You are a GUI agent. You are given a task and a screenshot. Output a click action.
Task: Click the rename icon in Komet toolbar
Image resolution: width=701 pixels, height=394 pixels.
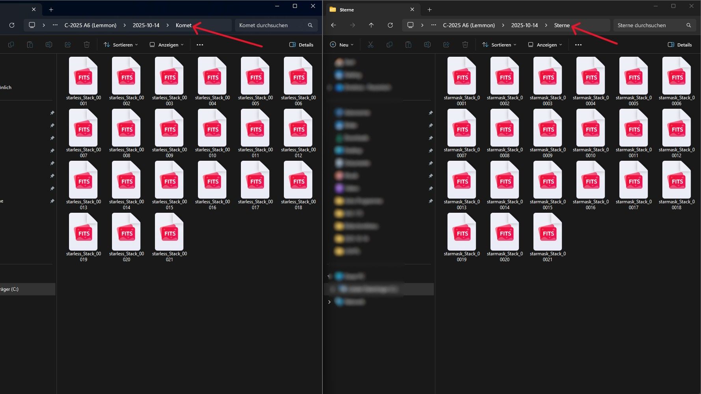point(49,45)
